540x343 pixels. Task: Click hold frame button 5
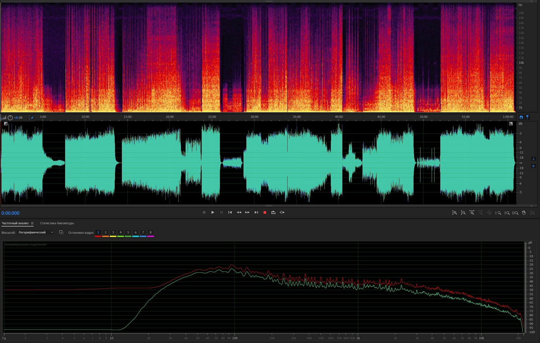[128, 232]
